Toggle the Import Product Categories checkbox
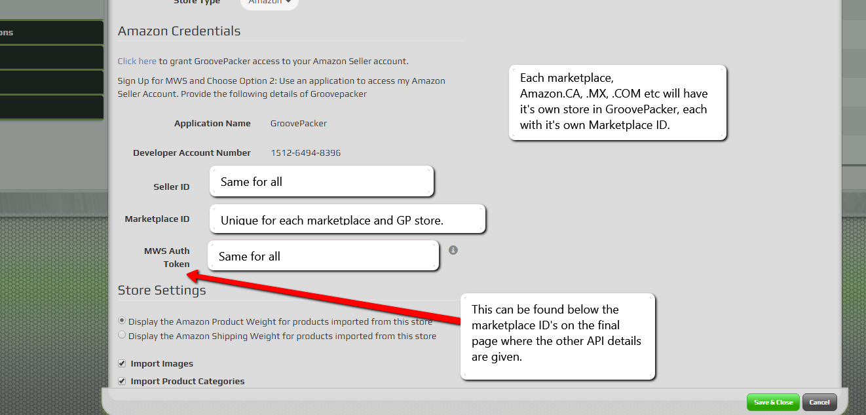Screen dimensions: 866x415 [122, 381]
